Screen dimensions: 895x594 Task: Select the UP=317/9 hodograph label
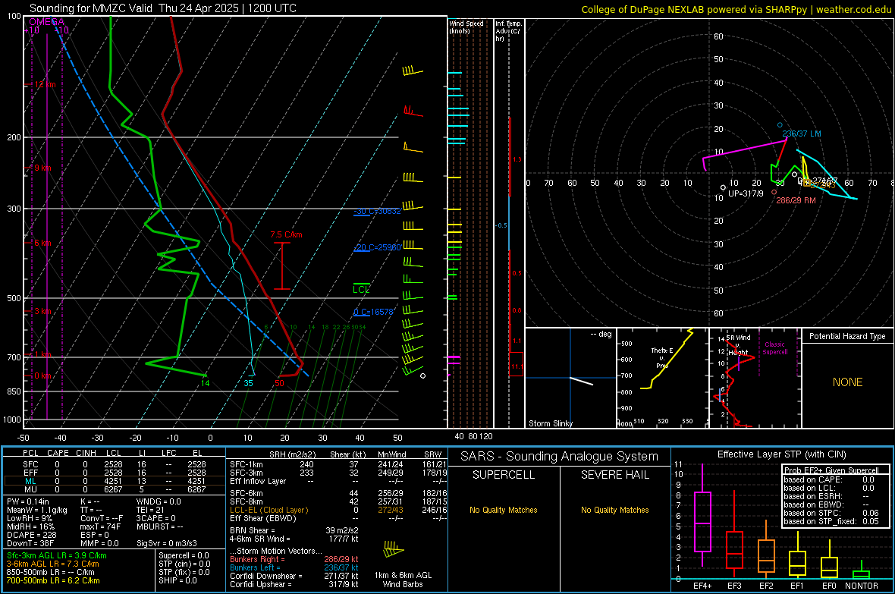pyautogui.click(x=746, y=193)
